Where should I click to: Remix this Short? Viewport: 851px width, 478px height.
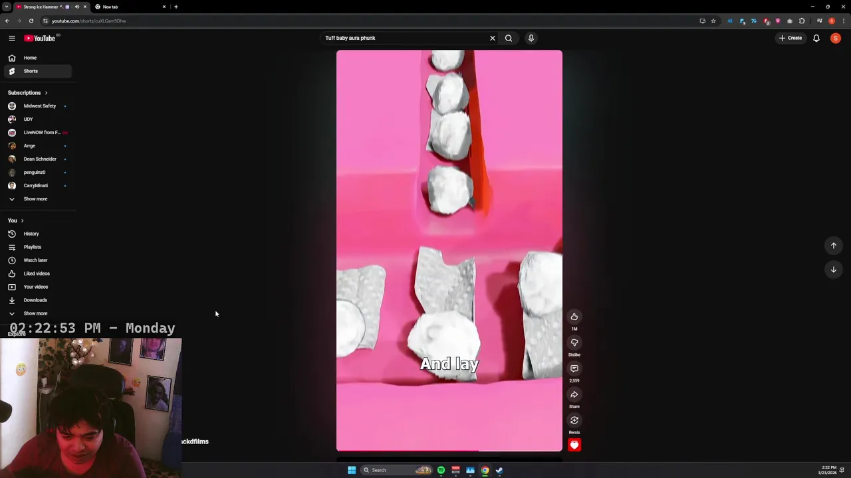(x=574, y=420)
